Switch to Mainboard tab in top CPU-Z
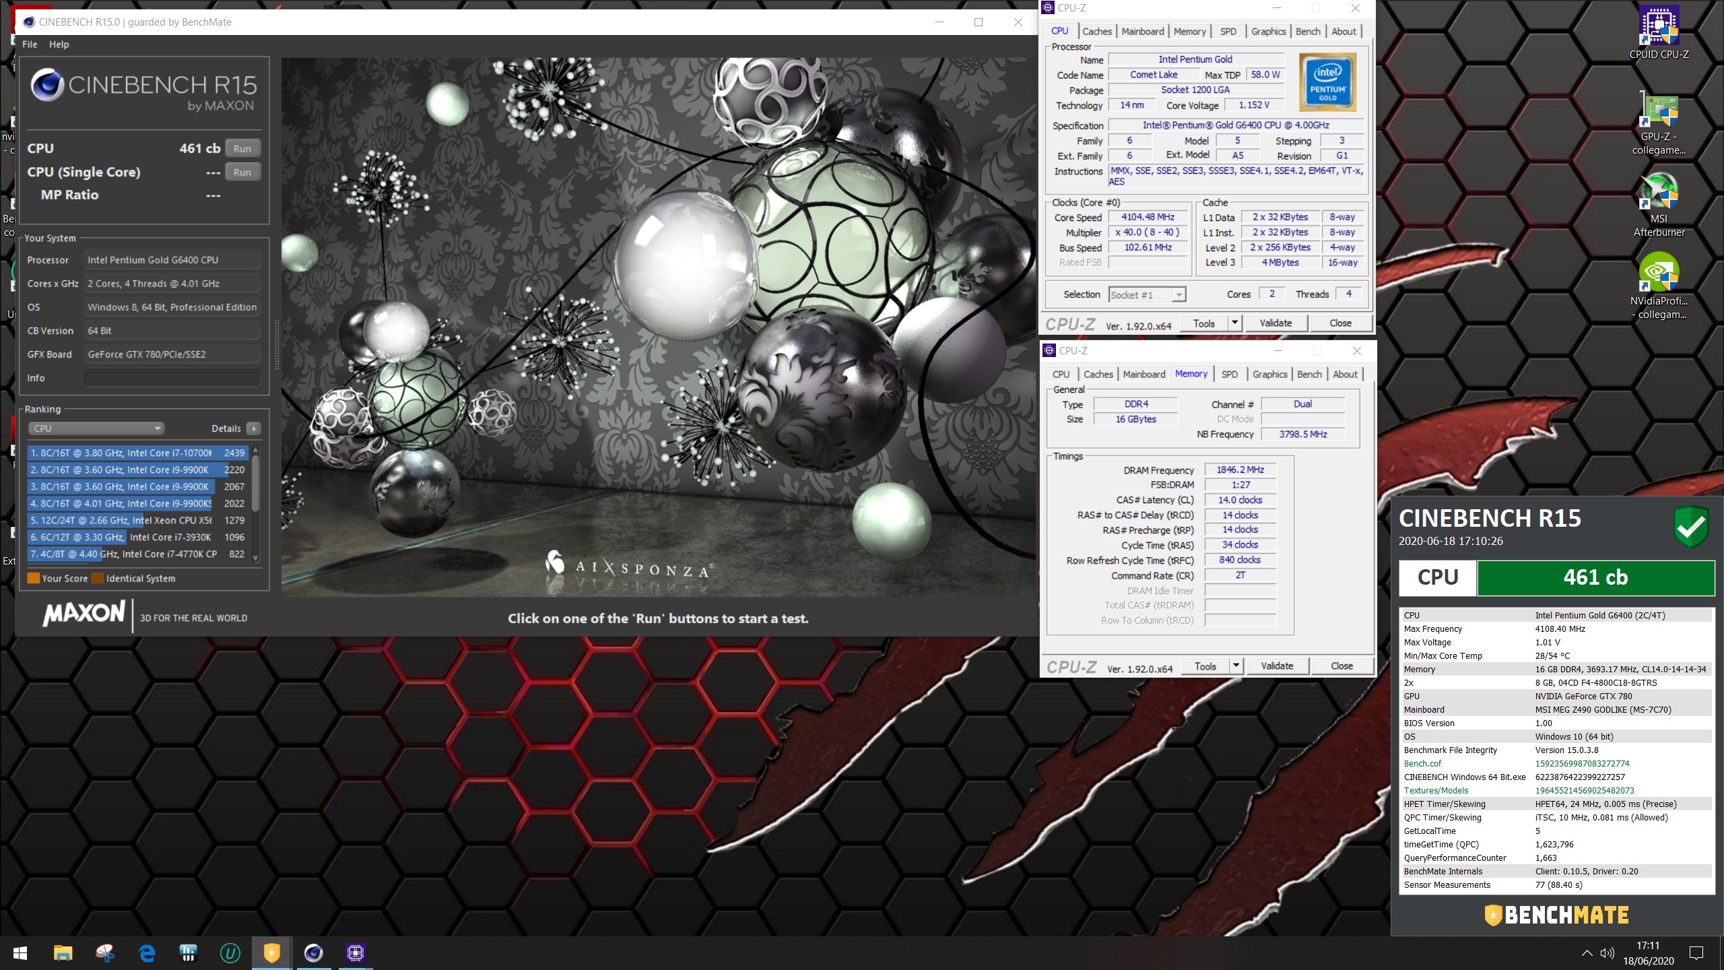The height and width of the screenshot is (970, 1724). pos(1143,32)
